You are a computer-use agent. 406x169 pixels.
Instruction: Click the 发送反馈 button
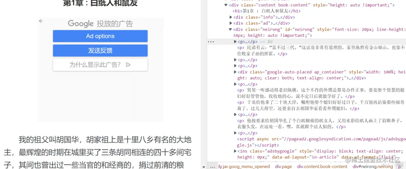tap(100, 51)
